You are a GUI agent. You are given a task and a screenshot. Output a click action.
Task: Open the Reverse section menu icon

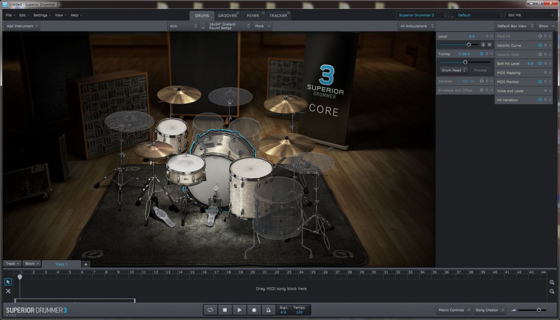click(486, 81)
